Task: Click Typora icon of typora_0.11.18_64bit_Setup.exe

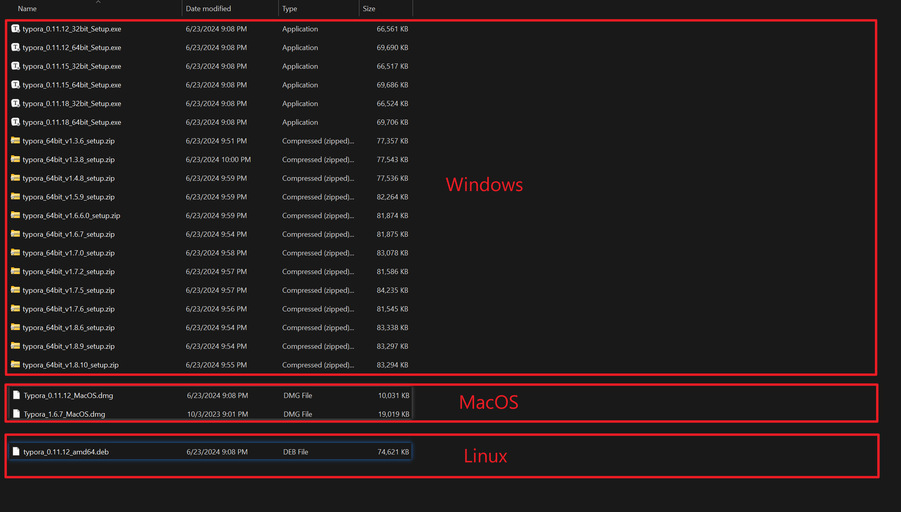Action: (15, 122)
